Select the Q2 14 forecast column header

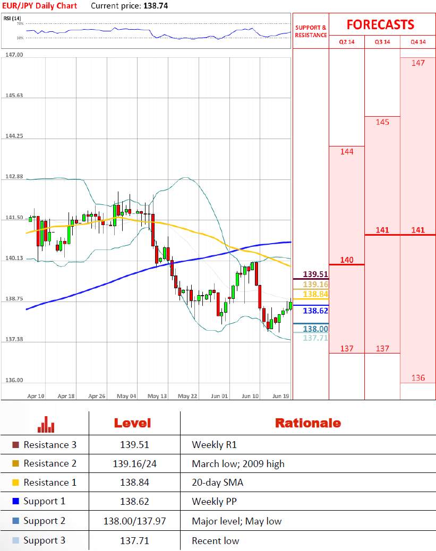click(x=347, y=42)
